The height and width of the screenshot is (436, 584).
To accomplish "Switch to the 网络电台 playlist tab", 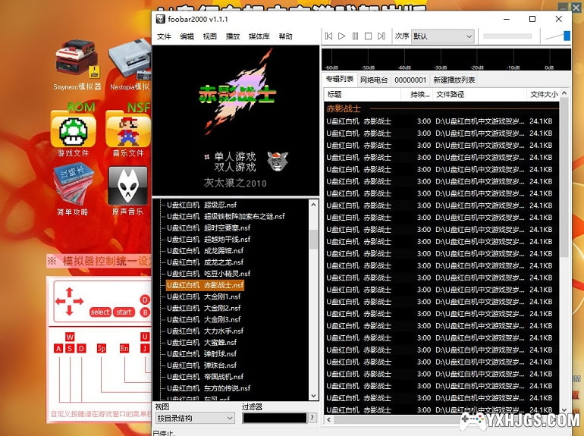I will point(373,80).
